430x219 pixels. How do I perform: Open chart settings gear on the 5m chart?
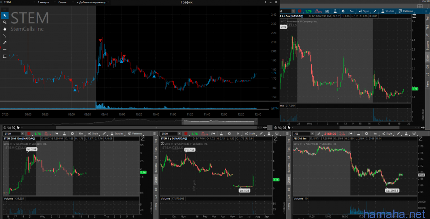point(343,11)
